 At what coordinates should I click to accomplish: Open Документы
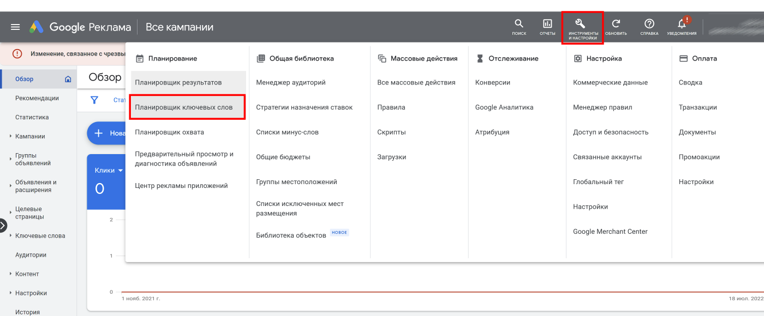tap(697, 132)
